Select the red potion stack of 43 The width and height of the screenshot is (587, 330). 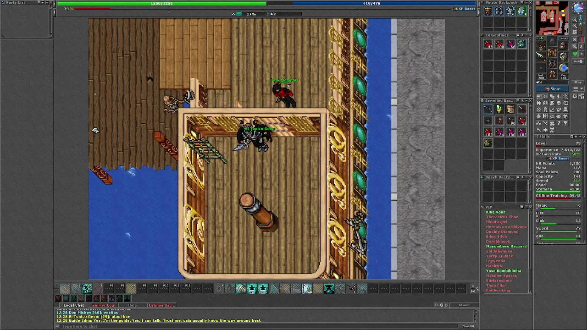488,44
